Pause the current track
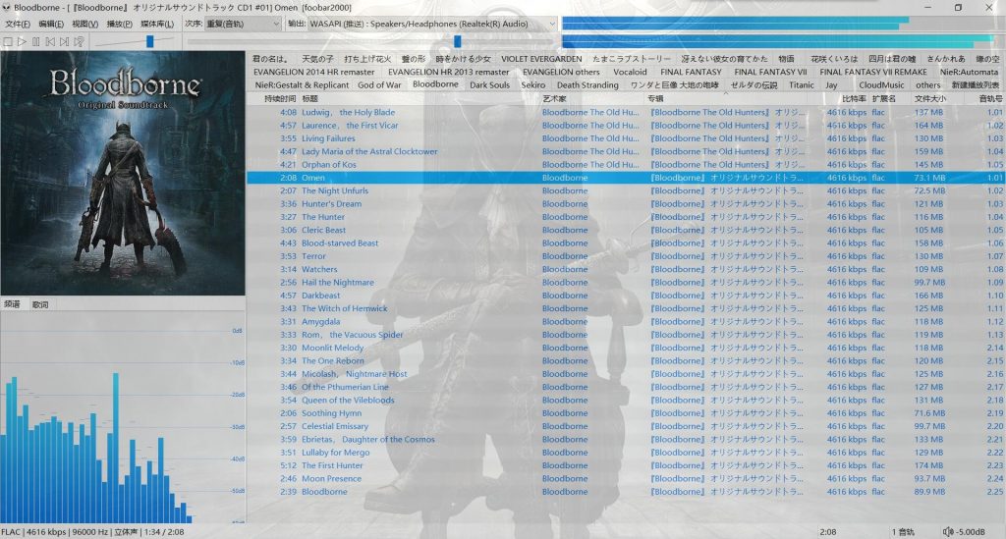This screenshot has height=539, width=1006. pyautogui.click(x=36, y=41)
